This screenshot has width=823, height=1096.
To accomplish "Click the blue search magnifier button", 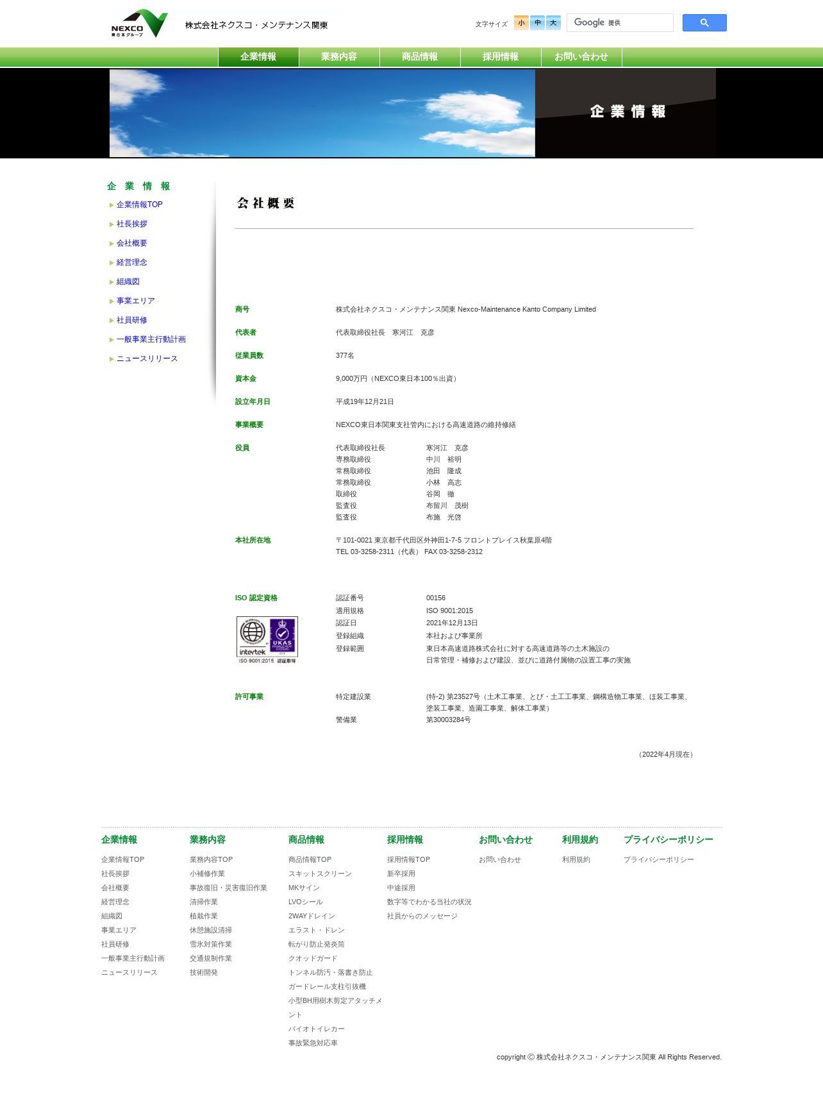I will click(704, 23).
